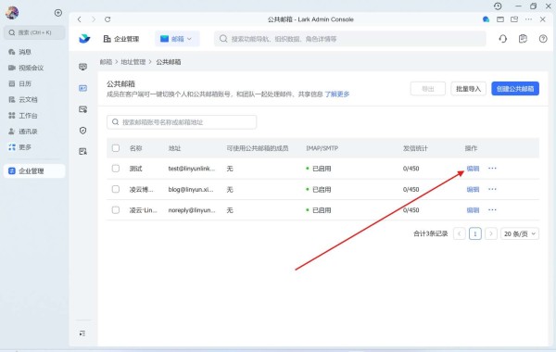The image size is (556, 352).
Task: Click the 创建公共邮箱 button
Action: coord(515,89)
